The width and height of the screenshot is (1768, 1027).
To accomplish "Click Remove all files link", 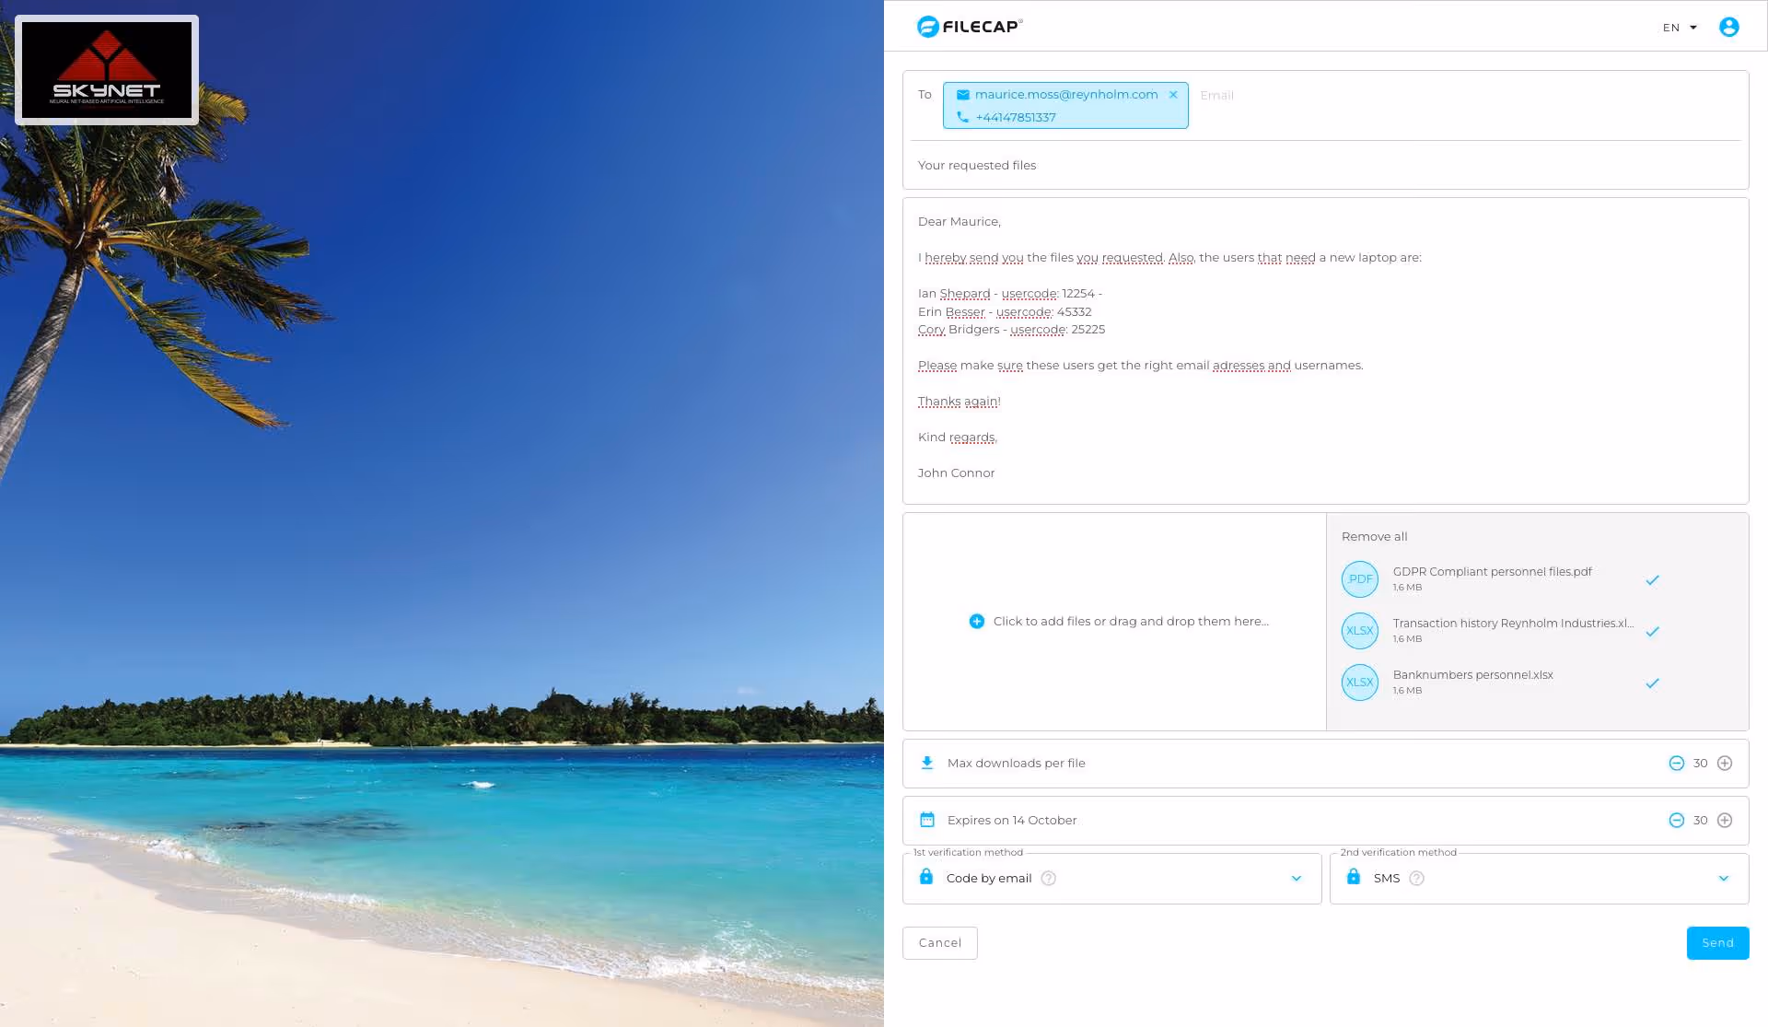I will 1374,537.
